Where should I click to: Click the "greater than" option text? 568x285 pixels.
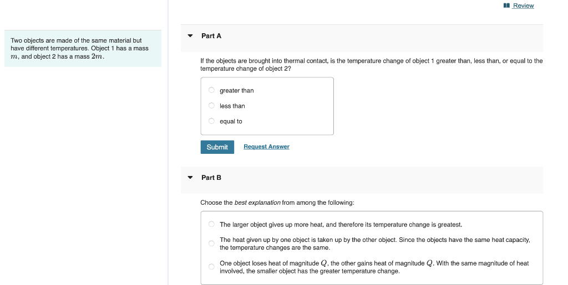(x=236, y=91)
